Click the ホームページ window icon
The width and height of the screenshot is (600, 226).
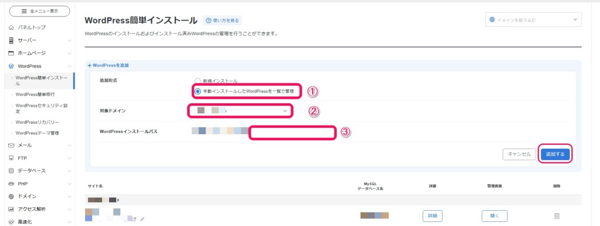pyautogui.click(x=11, y=53)
